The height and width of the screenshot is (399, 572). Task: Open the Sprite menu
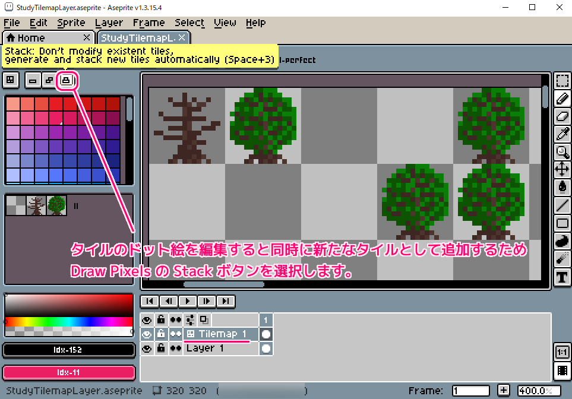pyautogui.click(x=71, y=23)
